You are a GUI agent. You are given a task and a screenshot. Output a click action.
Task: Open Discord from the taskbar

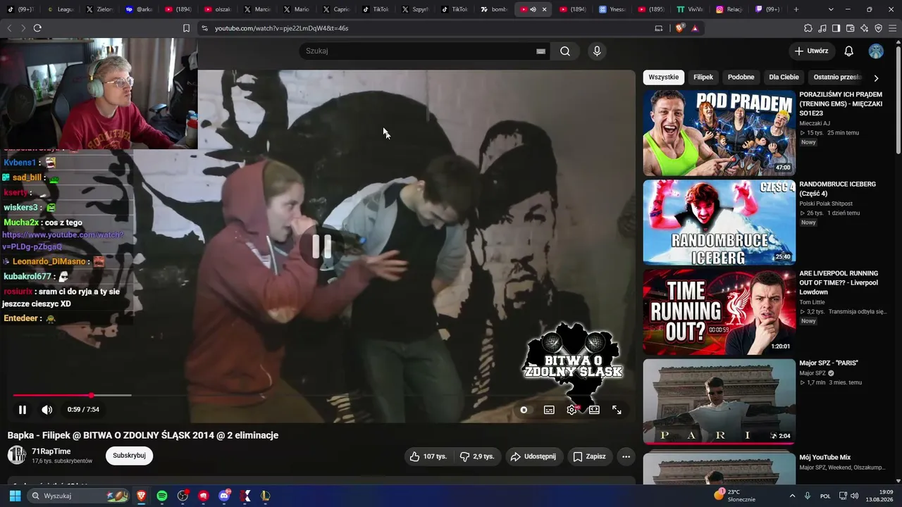tap(225, 496)
